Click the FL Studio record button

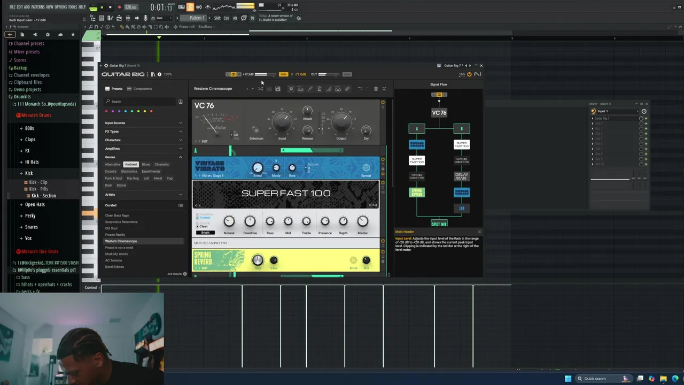coord(119,7)
